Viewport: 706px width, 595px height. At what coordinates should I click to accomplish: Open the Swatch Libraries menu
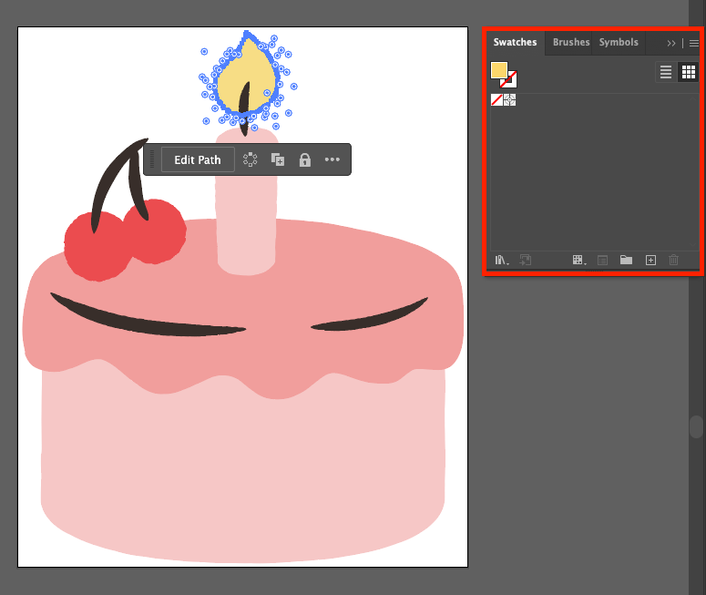coord(502,261)
